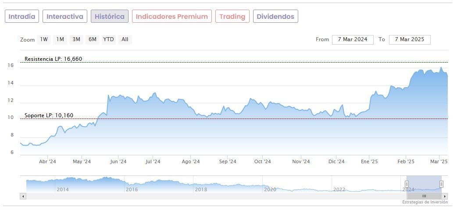This screenshot has width=457, height=210.
Task: Set zoom range to 1M
Action: [x=60, y=39]
